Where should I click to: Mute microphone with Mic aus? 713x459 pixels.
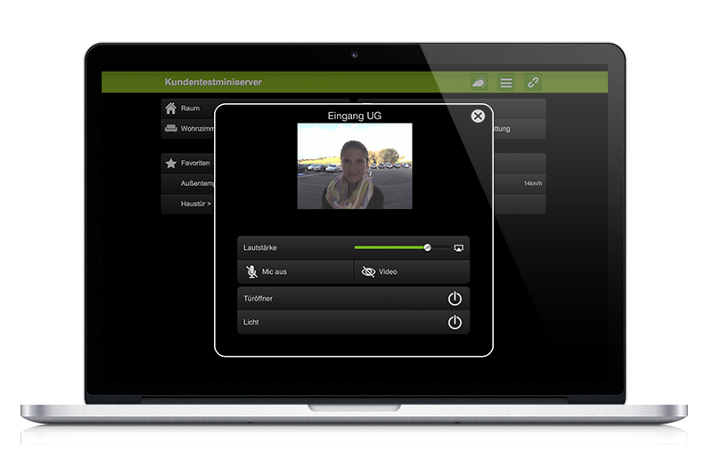[295, 271]
